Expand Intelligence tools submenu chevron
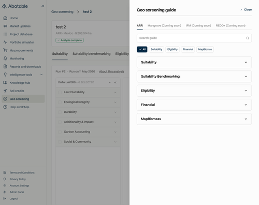The width and height of the screenshot is (259, 205). 41,75
